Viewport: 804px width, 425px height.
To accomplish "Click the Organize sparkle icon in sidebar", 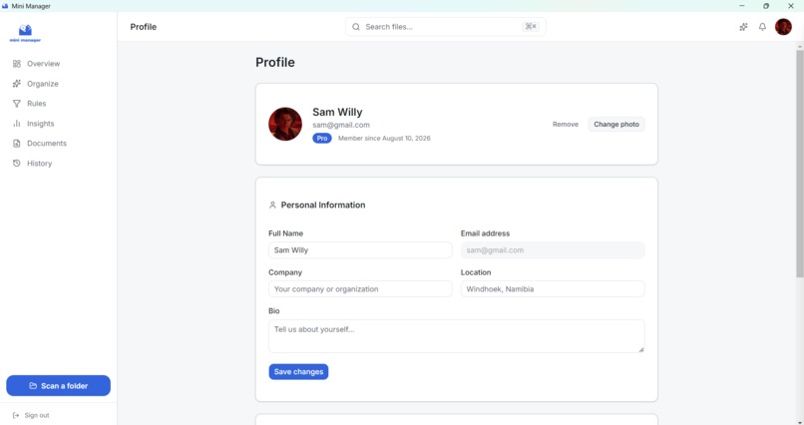I will pyautogui.click(x=16, y=84).
